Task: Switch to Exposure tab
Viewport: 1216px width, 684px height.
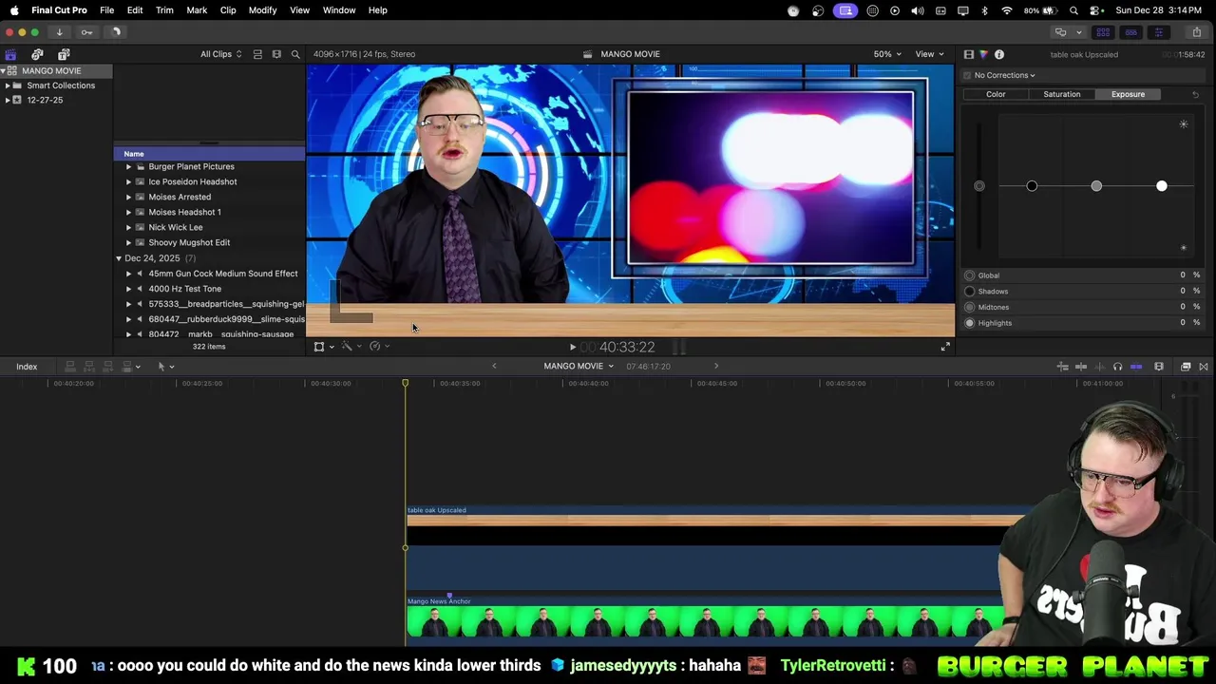Action: [1128, 94]
